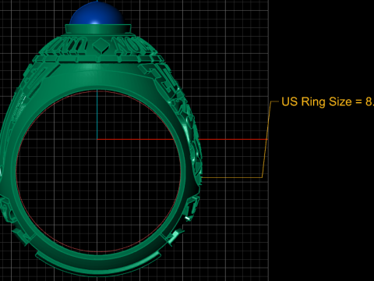The image size is (374, 281).
Task: Select the US Ring Size annotation text
Action: point(328,101)
